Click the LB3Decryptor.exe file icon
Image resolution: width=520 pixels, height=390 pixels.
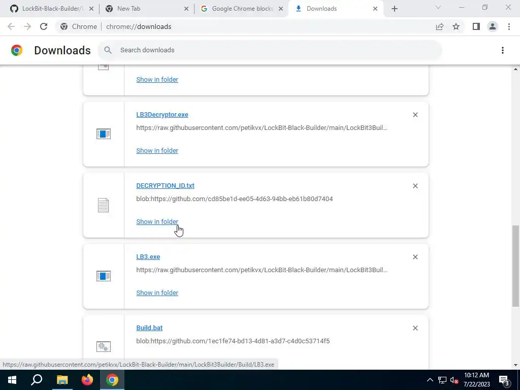(x=104, y=134)
